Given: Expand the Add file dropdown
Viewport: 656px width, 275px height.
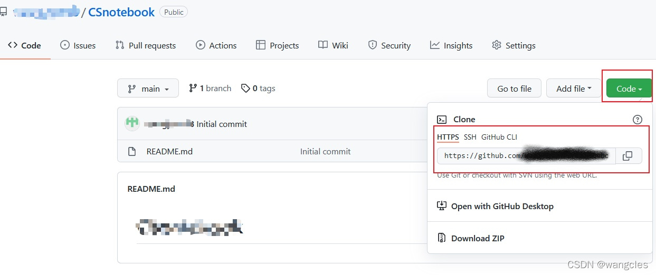Looking at the screenshot, I should 574,89.
